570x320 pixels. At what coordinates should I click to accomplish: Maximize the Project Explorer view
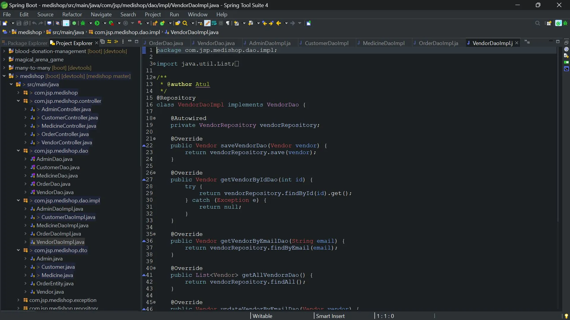[x=137, y=41]
